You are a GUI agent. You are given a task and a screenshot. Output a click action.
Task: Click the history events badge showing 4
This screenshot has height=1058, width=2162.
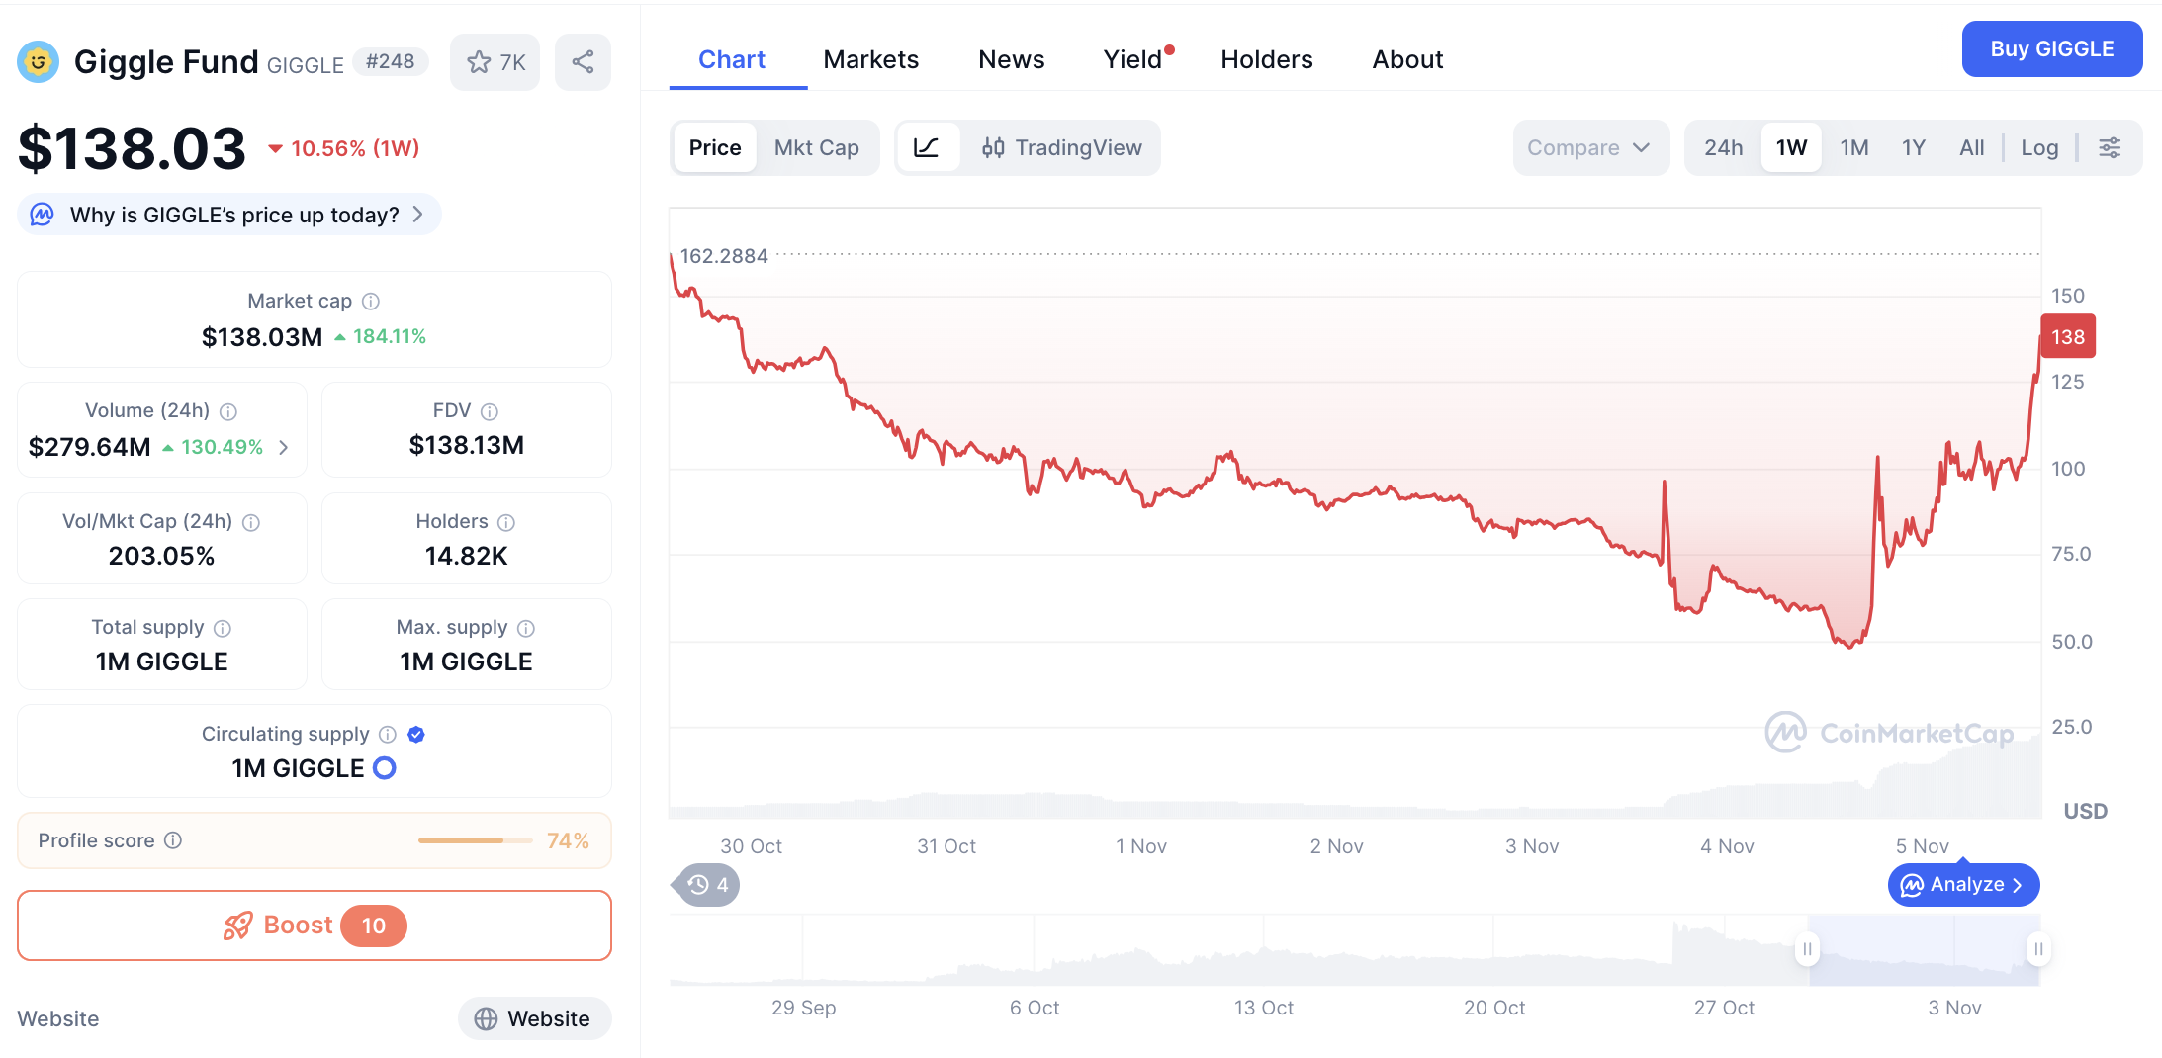[x=708, y=884]
